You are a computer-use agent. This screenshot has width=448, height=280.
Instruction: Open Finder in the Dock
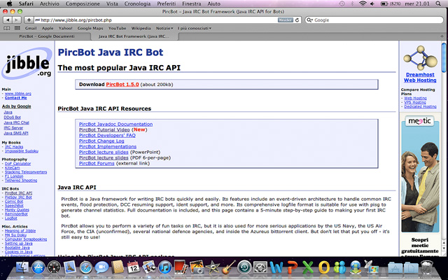[22, 267]
